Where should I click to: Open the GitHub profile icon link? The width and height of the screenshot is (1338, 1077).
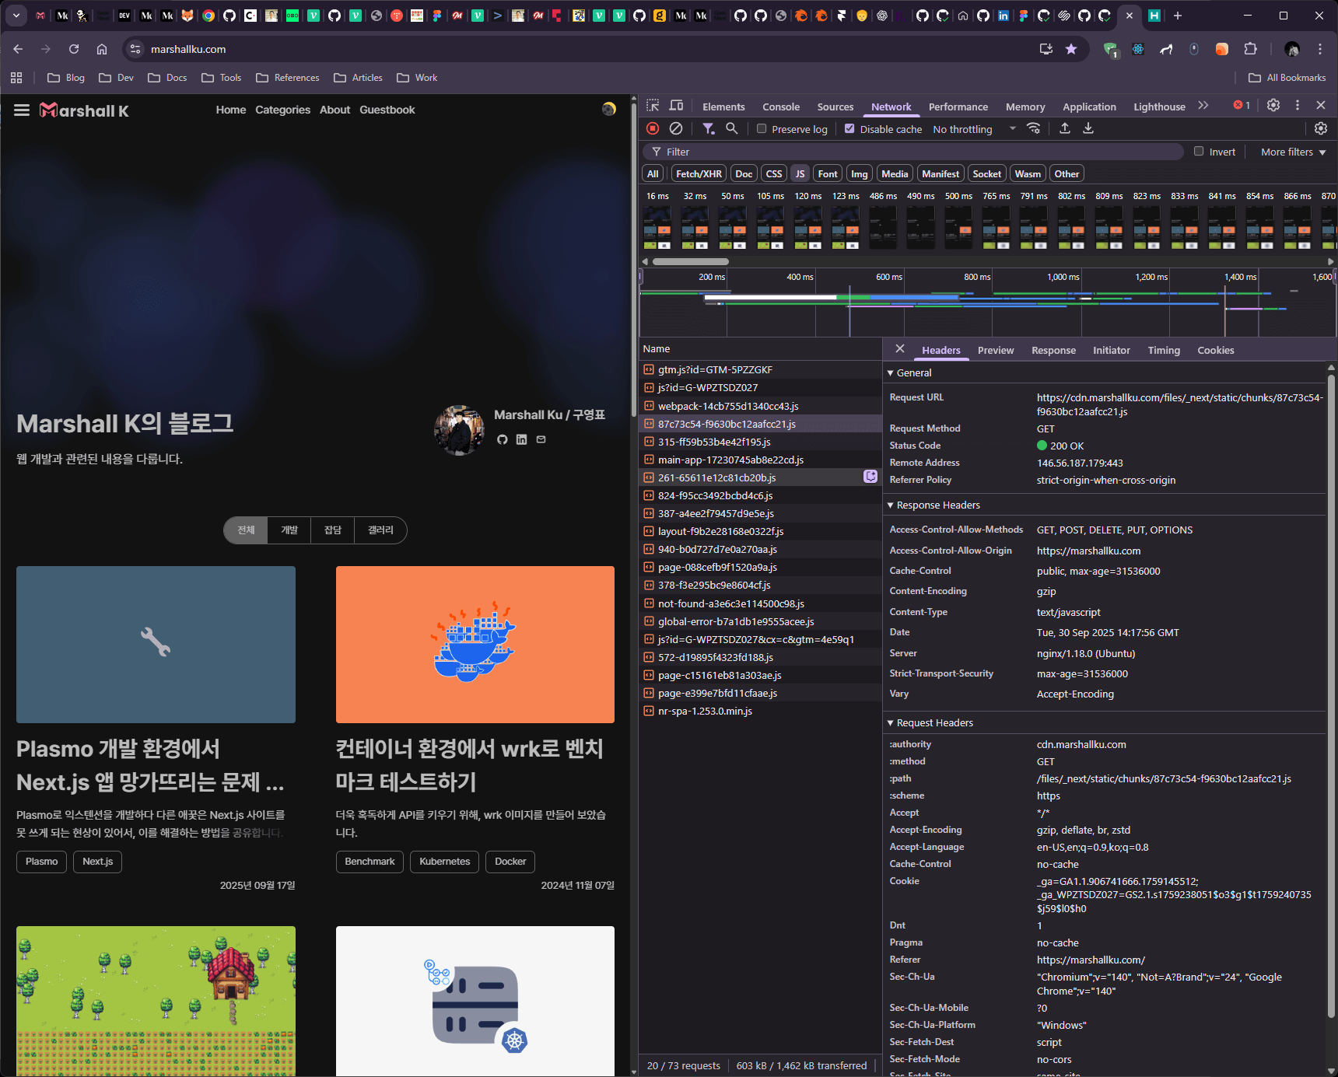[502, 440]
